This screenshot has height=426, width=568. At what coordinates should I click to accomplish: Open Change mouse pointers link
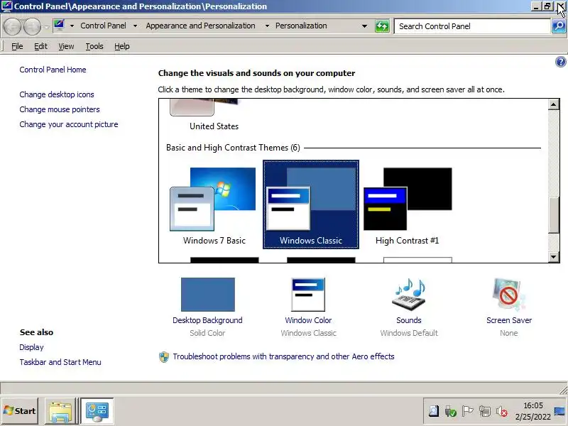[60, 109]
